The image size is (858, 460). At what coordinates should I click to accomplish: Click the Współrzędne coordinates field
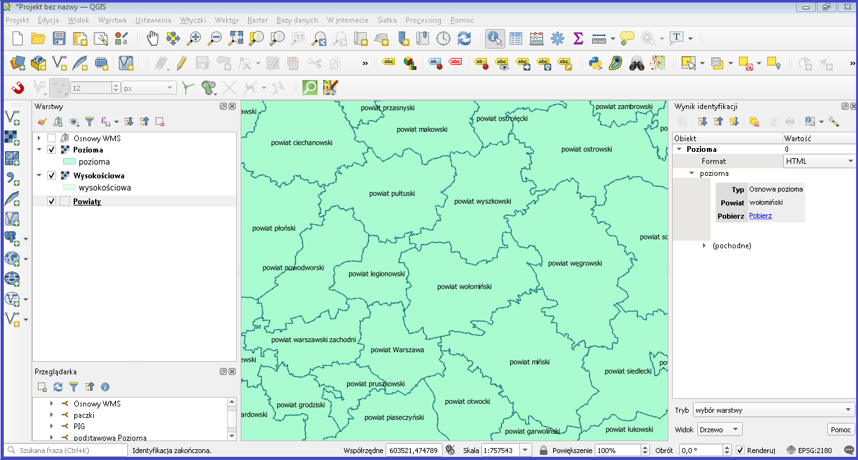point(413,451)
